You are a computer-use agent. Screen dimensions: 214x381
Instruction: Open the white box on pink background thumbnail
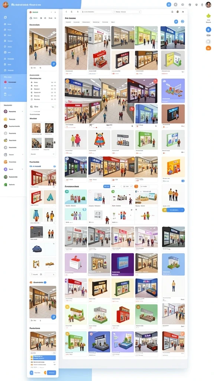(x=76, y=263)
